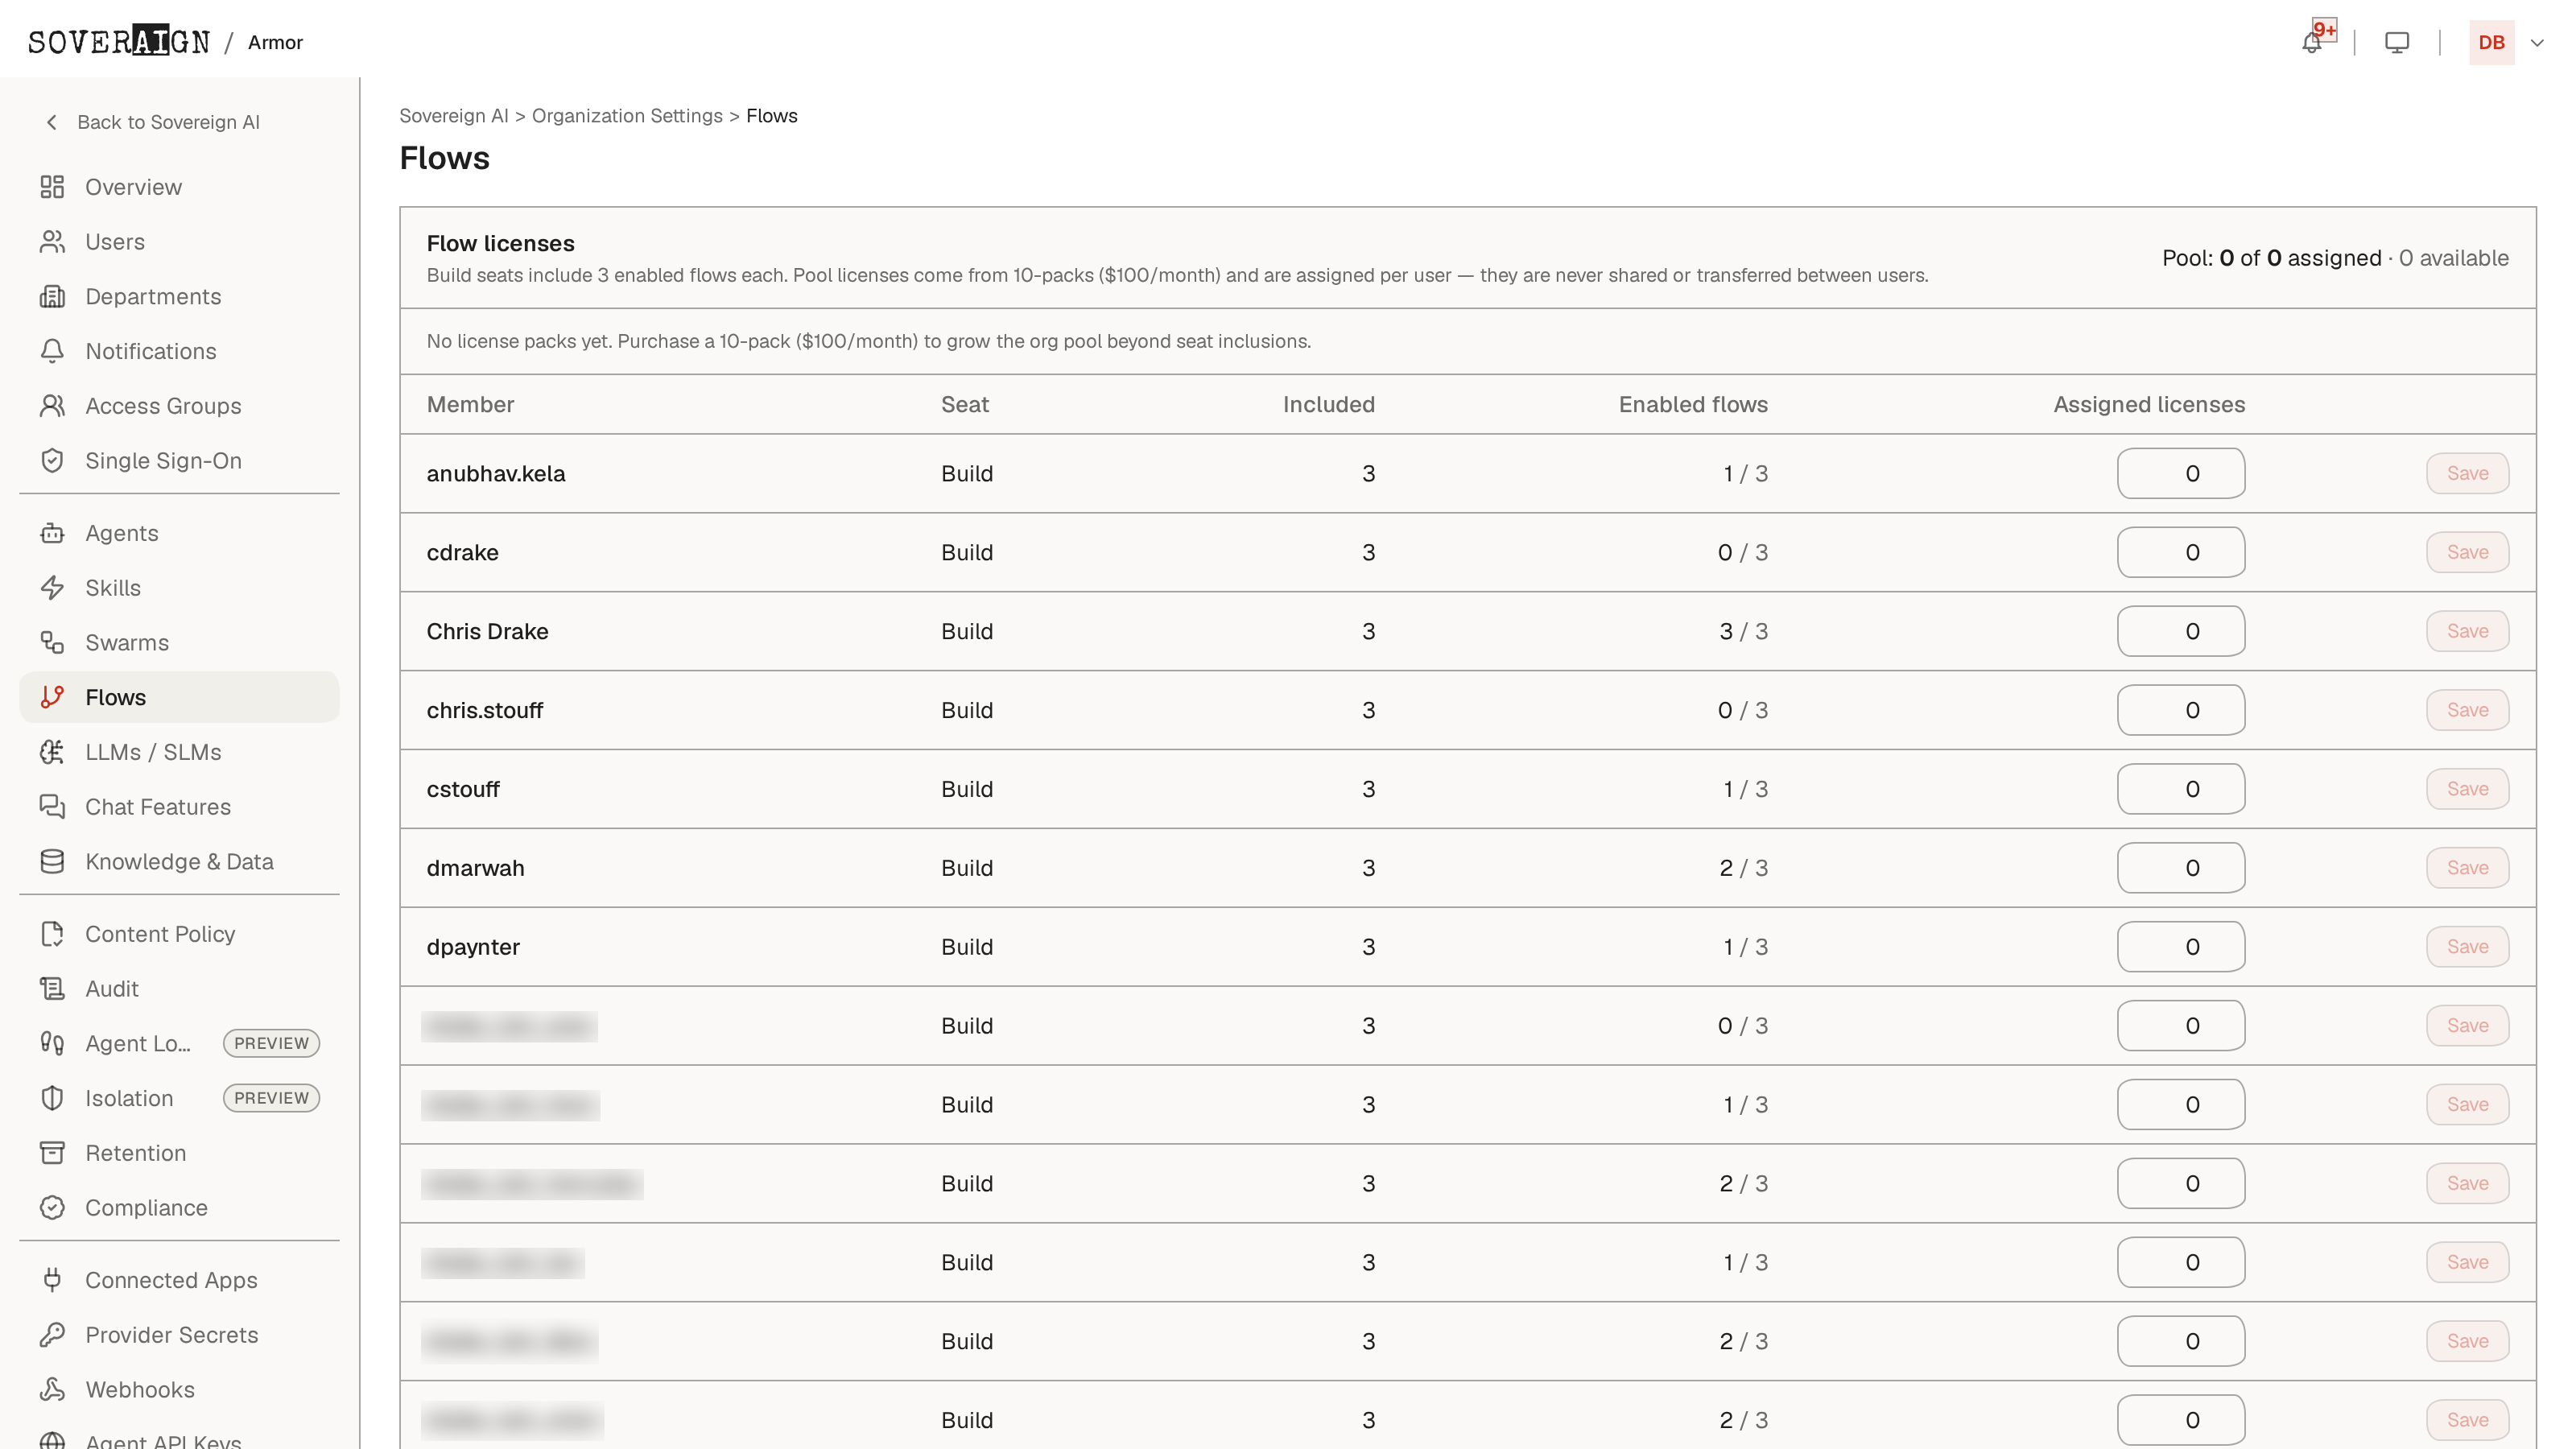The image size is (2576, 1449).
Task: Click the Knowledge & Data database icon
Action: pos(52,862)
